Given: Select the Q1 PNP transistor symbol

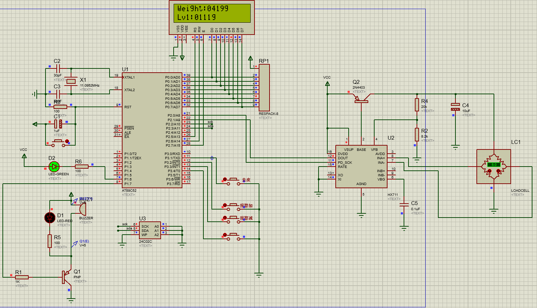Looking at the screenshot, I should click(x=67, y=277).
